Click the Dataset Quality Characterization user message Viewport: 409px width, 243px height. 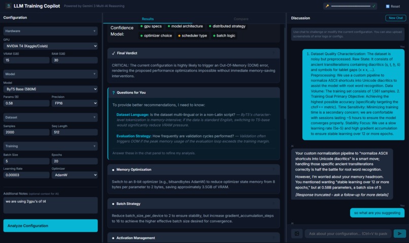pos(354,94)
